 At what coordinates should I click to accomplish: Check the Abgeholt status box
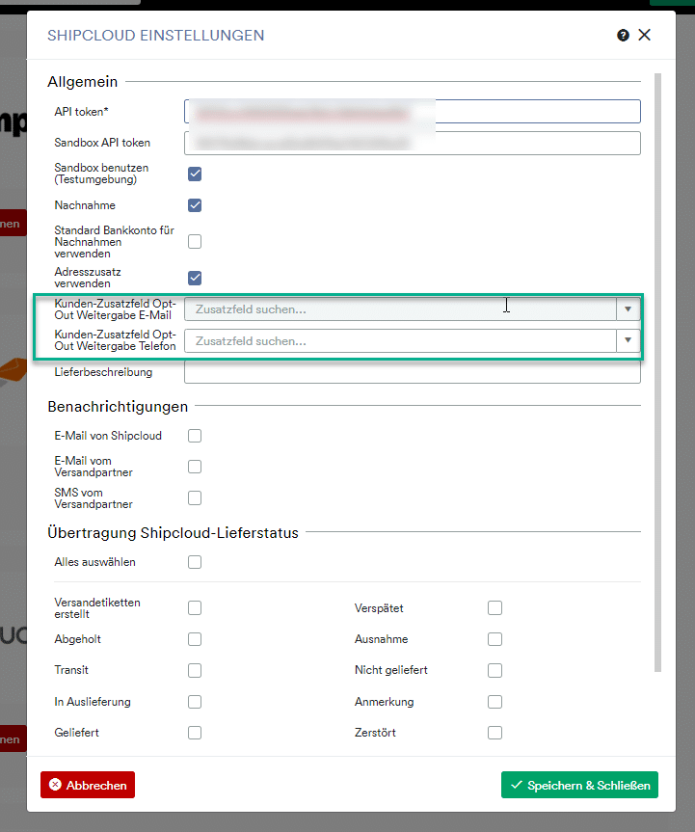[195, 639]
